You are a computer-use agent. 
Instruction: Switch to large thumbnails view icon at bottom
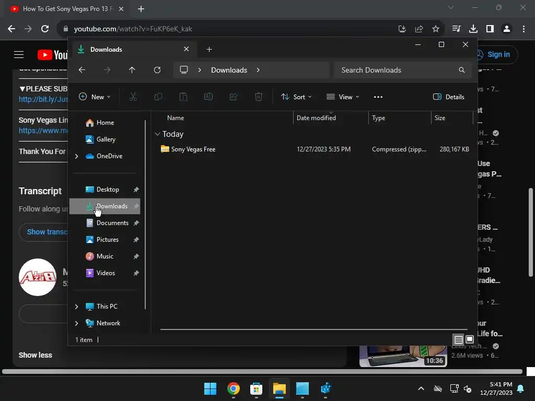pos(470,339)
